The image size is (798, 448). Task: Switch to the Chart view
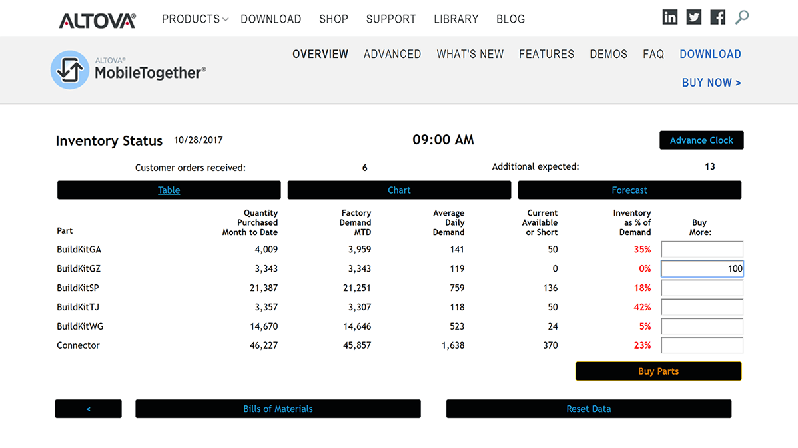399,190
